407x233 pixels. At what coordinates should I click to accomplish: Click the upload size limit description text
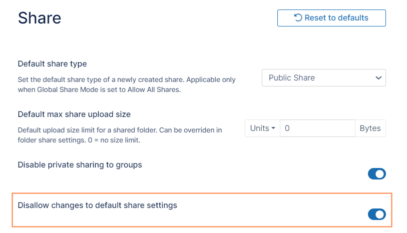coord(119,135)
